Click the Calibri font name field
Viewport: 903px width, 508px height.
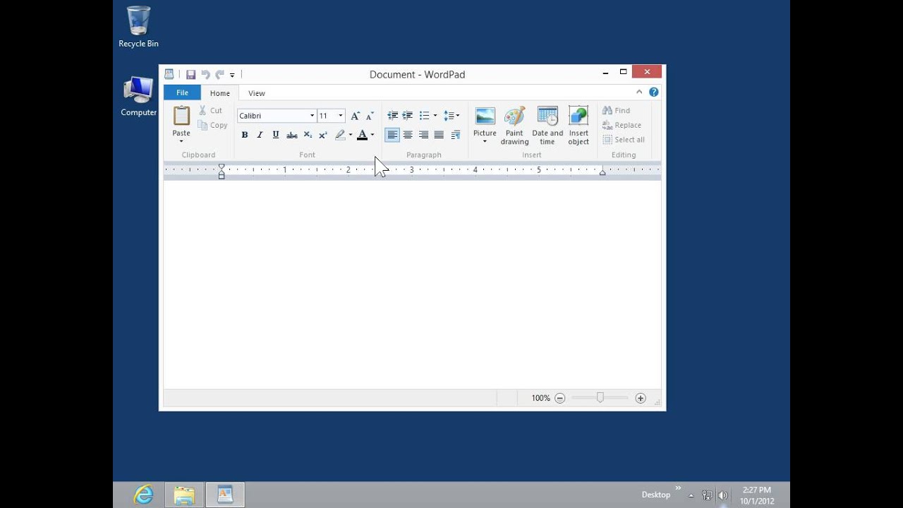pyautogui.click(x=272, y=116)
